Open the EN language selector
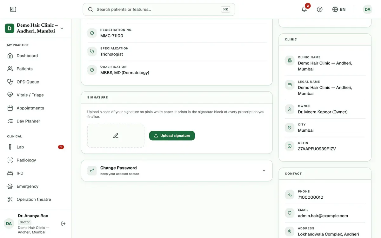Screen dimensions: 381x238 pyautogui.click(x=339, y=10)
